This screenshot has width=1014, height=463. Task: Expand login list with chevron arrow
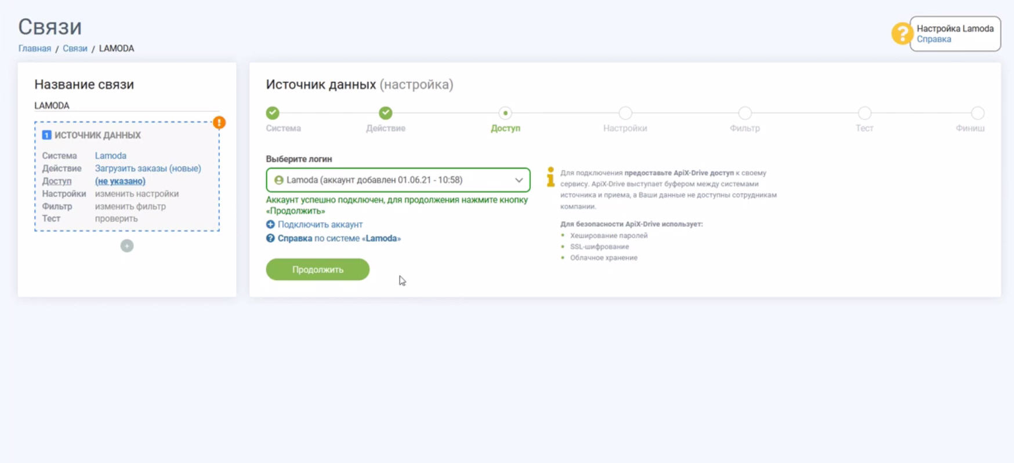coord(519,180)
